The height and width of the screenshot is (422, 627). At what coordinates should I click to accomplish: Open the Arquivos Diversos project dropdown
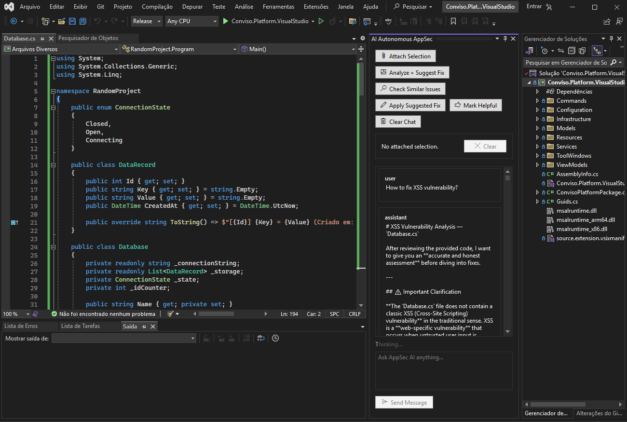[x=60, y=49]
